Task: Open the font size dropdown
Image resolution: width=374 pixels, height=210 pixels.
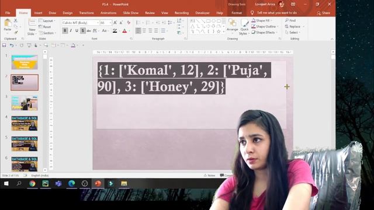Action: tap(110, 23)
